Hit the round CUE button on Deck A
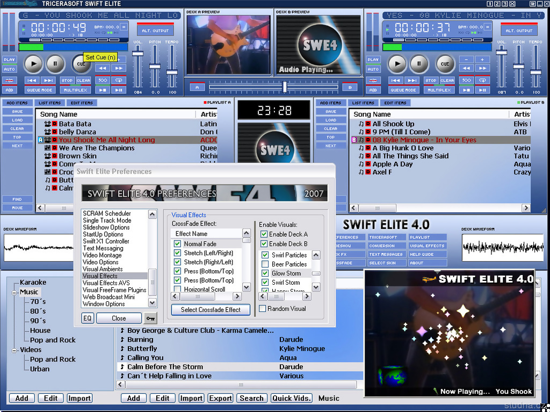Screen dimensions: 550x412 (x=81, y=64)
